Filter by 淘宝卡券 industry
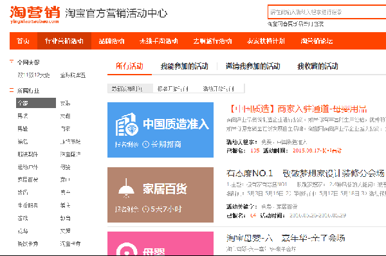The height and width of the screenshot is (256, 386). tap(70, 244)
